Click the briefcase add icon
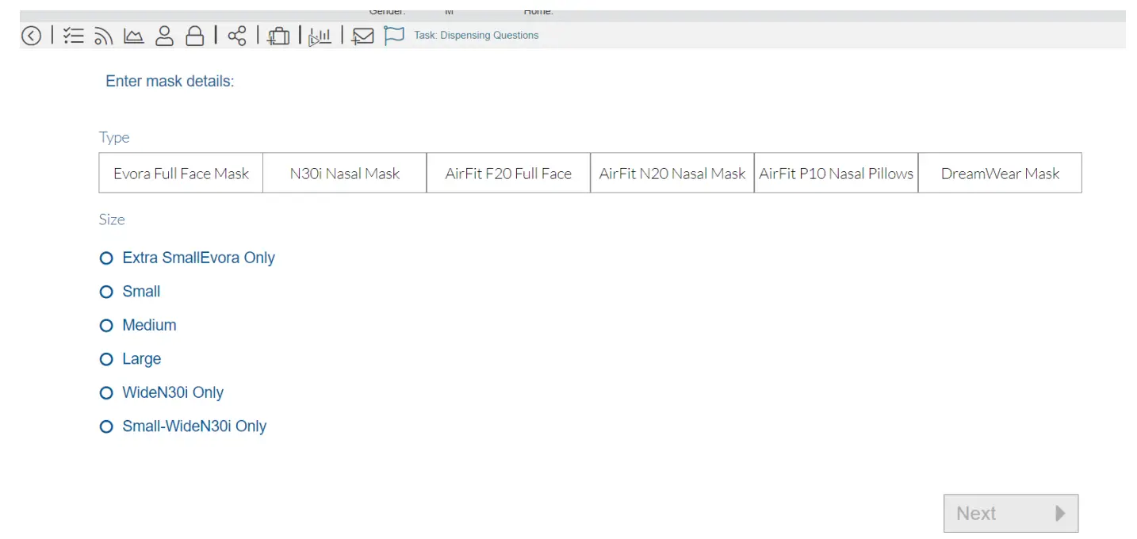Screen dimensions: 1137x539 pyautogui.click(x=278, y=36)
